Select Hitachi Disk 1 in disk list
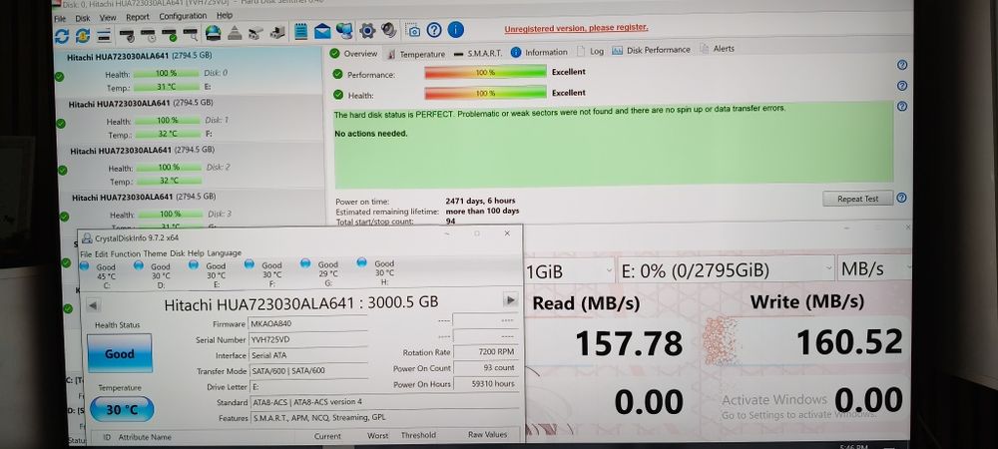998x449 pixels. point(190,119)
